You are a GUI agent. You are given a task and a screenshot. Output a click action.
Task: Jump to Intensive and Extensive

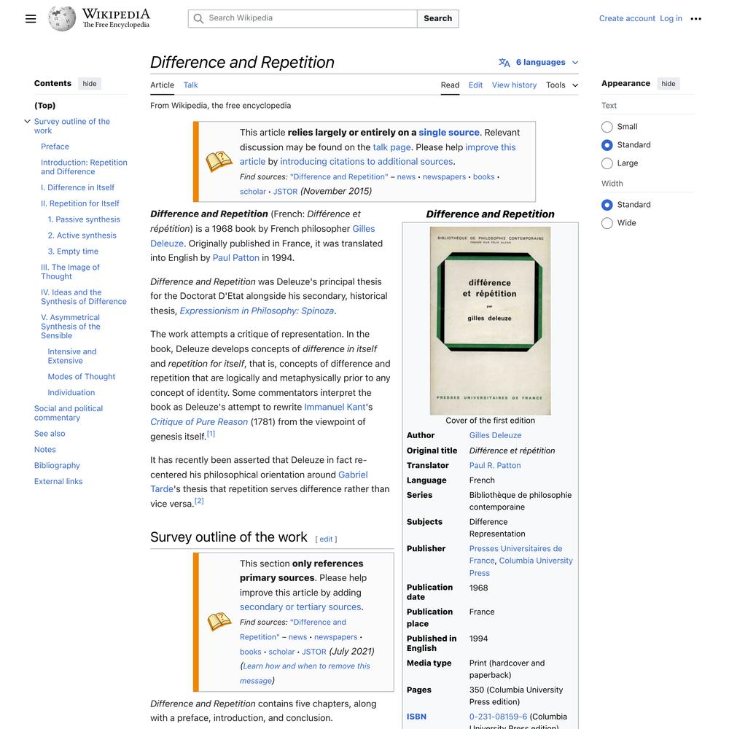[x=72, y=356]
